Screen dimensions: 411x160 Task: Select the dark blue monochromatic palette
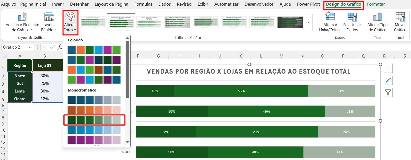tap(94, 100)
